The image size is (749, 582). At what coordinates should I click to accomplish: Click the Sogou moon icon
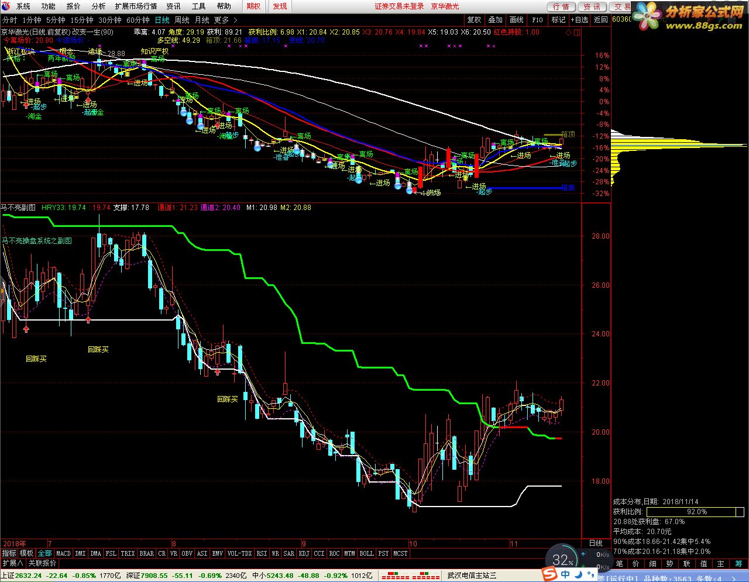(579, 575)
